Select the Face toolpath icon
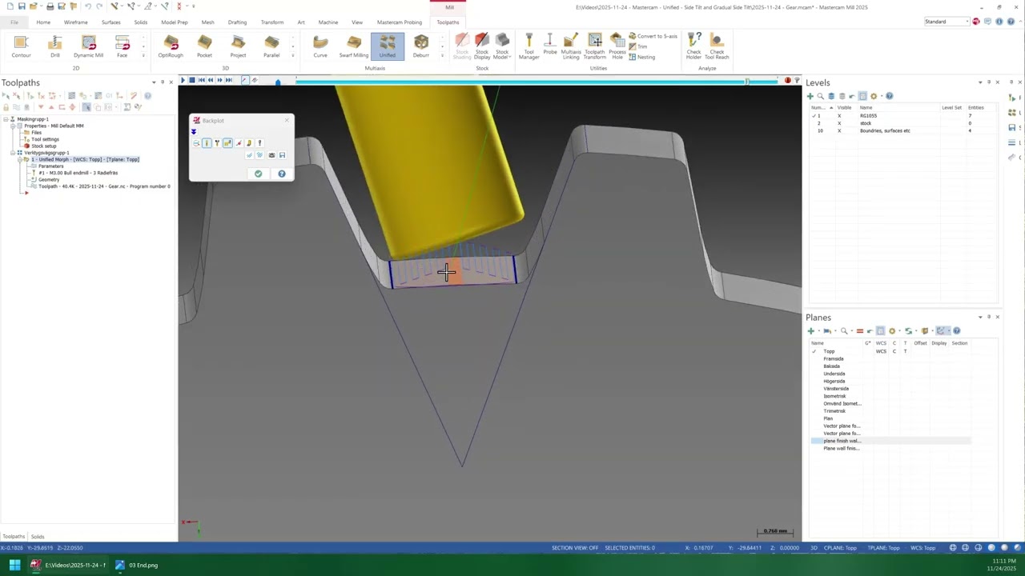The width and height of the screenshot is (1025, 576). click(x=122, y=46)
